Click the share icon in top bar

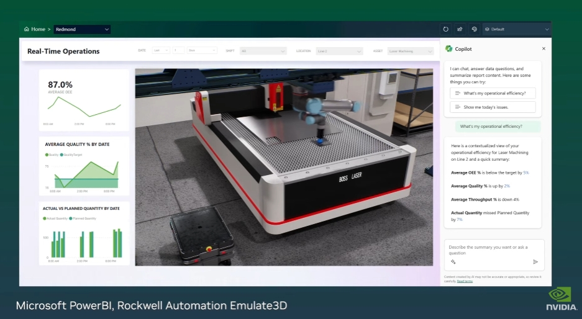point(460,29)
